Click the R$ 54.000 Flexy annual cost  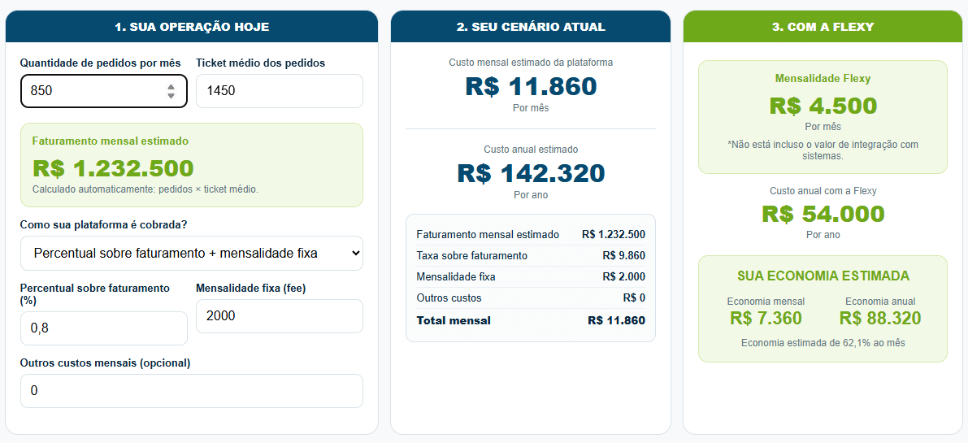pyautogui.click(x=823, y=214)
